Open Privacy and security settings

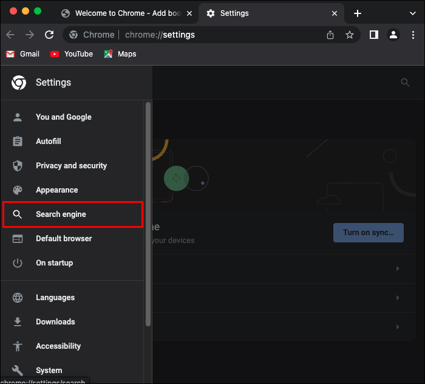click(71, 166)
